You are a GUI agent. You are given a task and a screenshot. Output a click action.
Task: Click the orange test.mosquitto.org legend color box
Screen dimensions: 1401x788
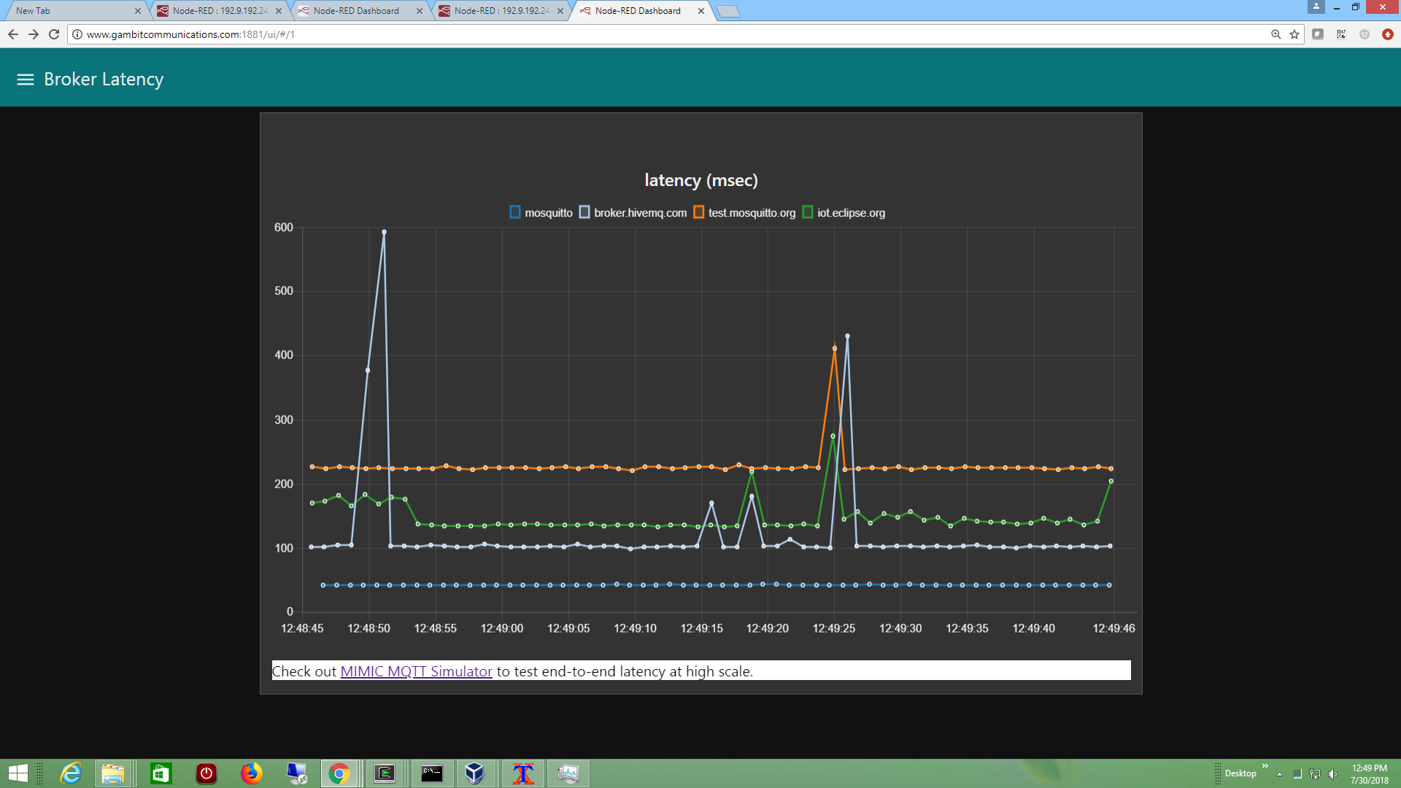point(699,212)
